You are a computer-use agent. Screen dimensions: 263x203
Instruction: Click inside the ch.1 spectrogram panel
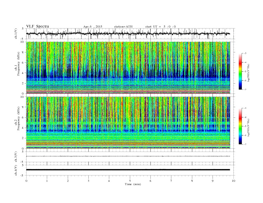coord(128,68)
